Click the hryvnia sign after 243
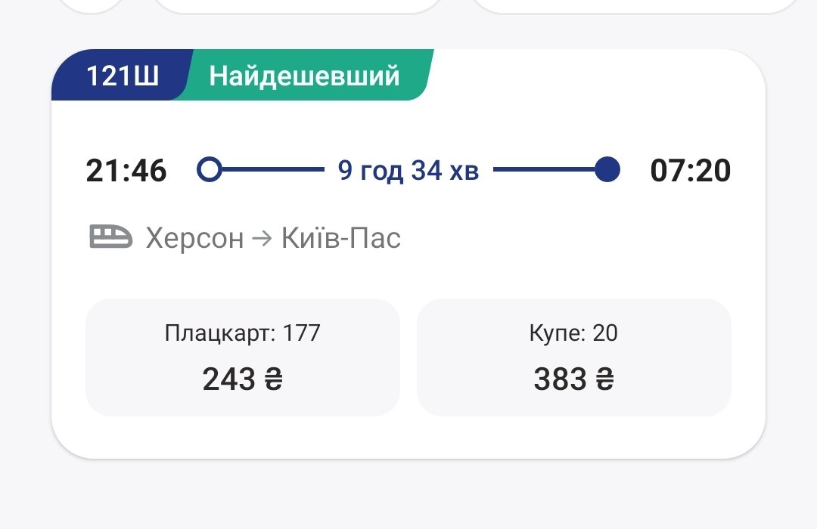Image resolution: width=817 pixels, height=529 pixels. 273,379
